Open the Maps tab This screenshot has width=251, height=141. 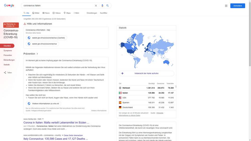point(67,13)
